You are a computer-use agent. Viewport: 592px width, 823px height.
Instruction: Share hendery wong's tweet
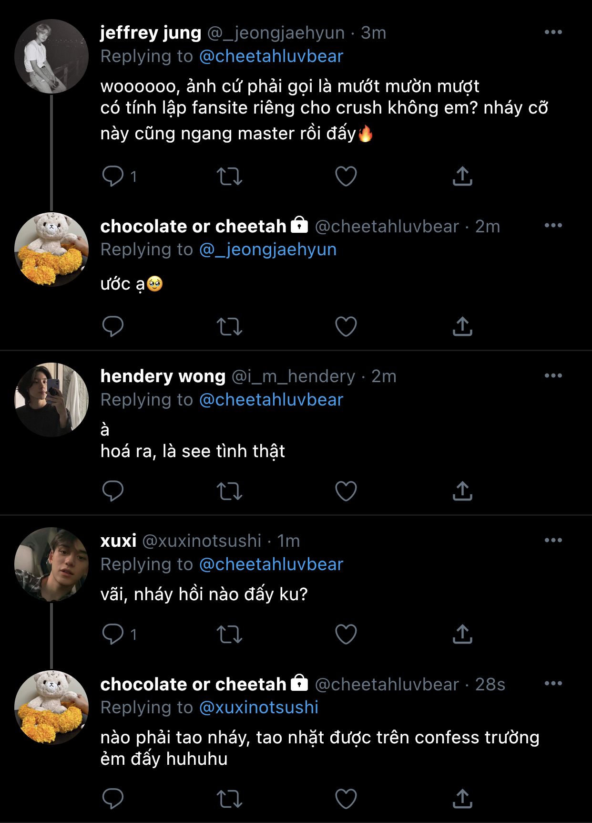click(x=462, y=491)
